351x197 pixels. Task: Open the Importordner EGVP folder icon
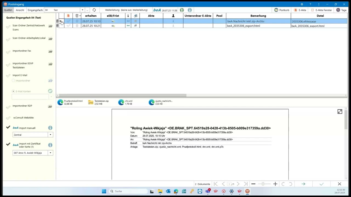click(50, 64)
